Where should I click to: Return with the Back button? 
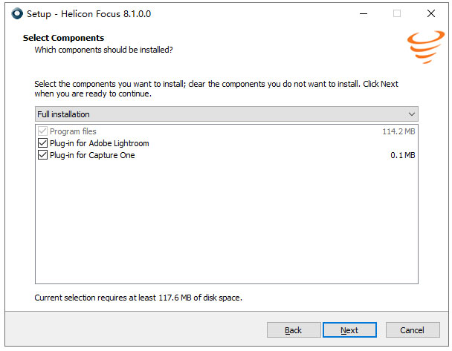[294, 330]
